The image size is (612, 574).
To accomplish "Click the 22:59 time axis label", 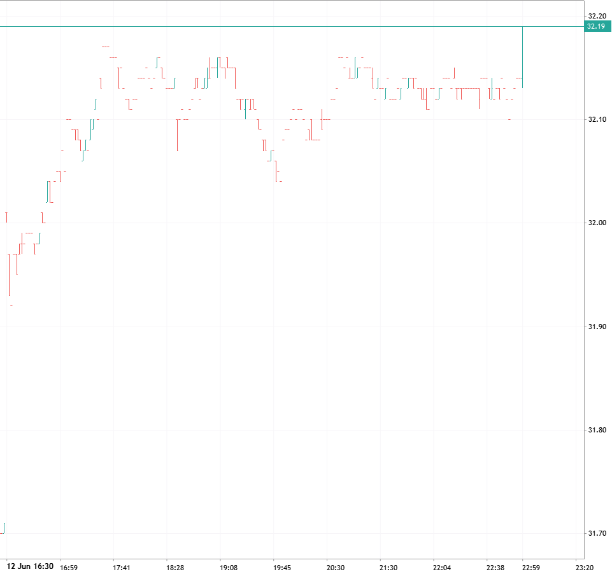I will tap(531, 568).
